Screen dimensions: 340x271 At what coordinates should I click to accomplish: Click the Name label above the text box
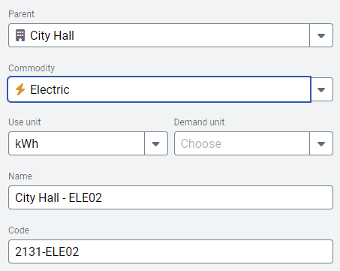[x=20, y=176]
